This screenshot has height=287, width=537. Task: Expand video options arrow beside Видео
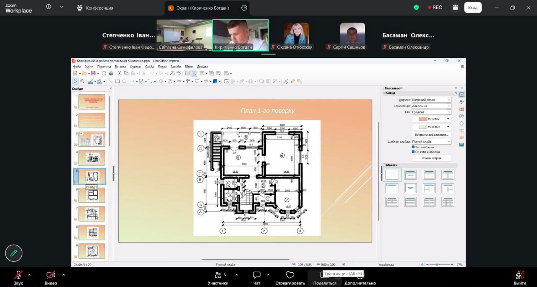pyautogui.click(x=63, y=275)
